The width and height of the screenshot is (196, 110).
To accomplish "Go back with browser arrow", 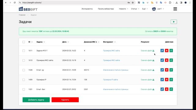I will (x=6, y=2).
